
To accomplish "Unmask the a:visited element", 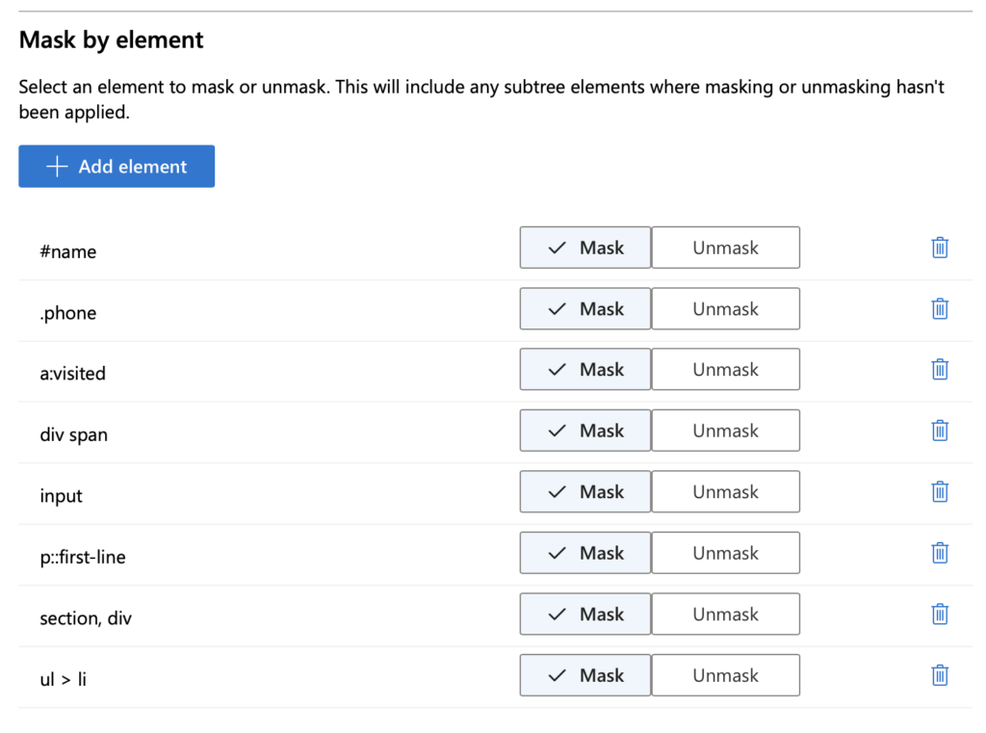I will (725, 370).
